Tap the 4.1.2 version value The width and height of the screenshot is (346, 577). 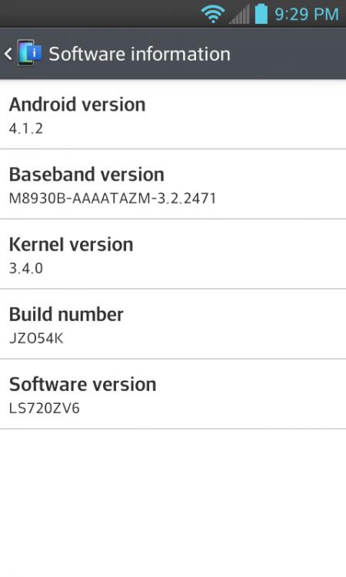click(25, 128)
